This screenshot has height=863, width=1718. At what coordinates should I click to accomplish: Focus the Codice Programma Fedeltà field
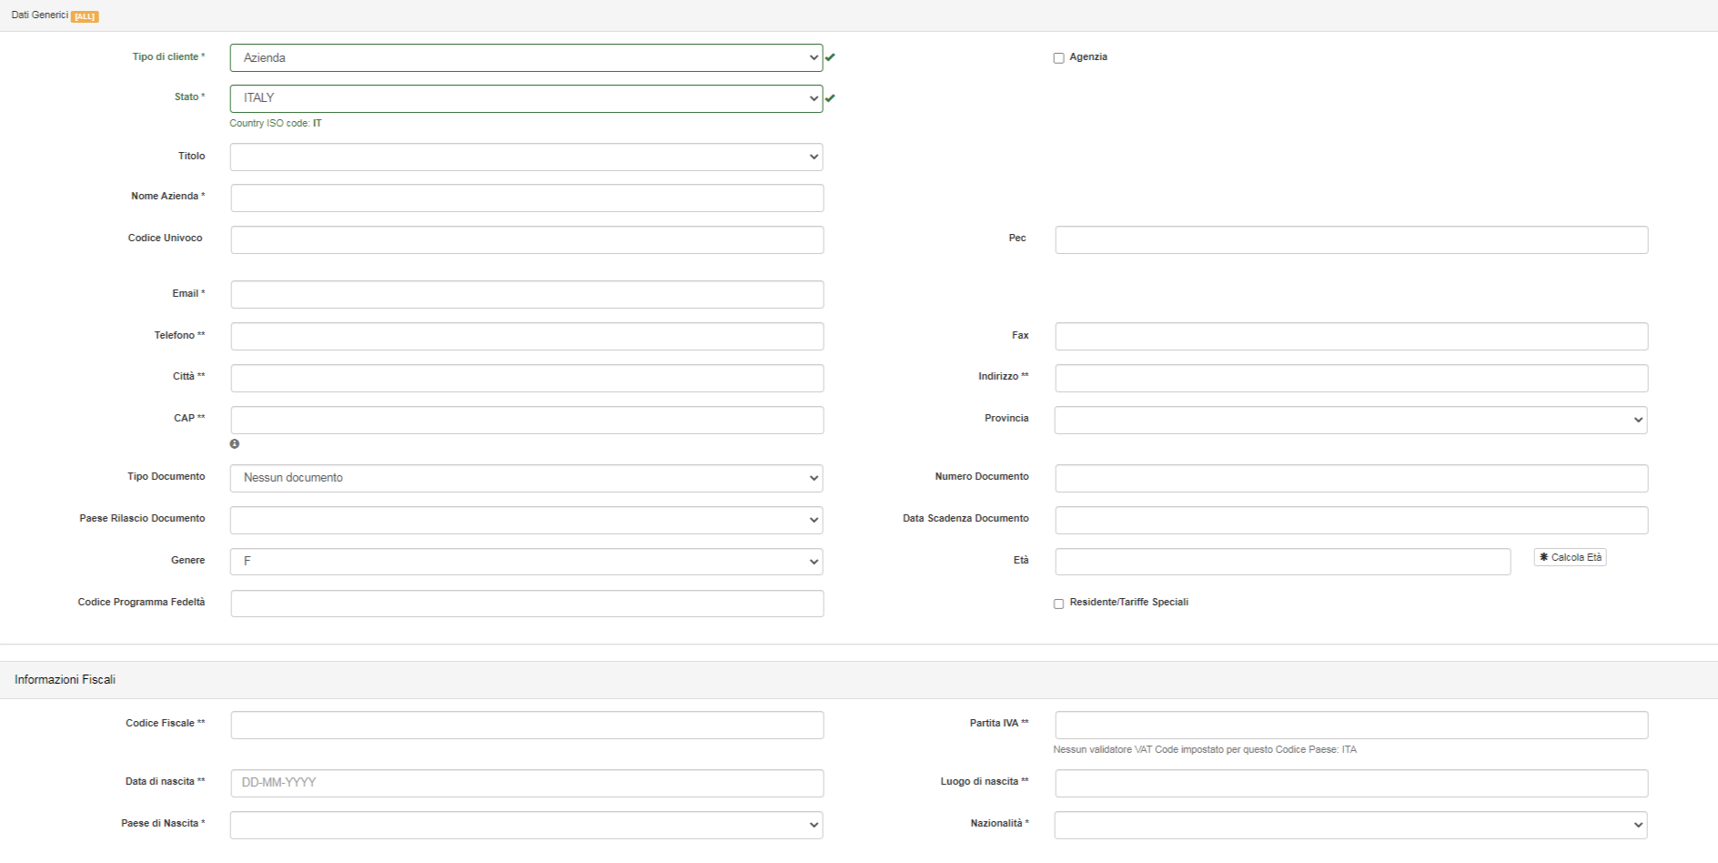pyautogui.click(x=527, y=604)
